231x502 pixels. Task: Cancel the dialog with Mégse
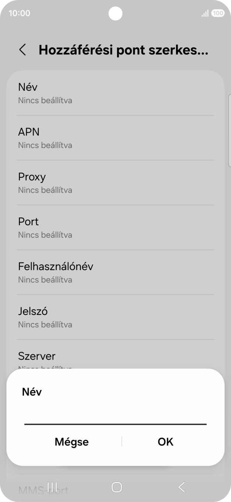pos(71,442)
